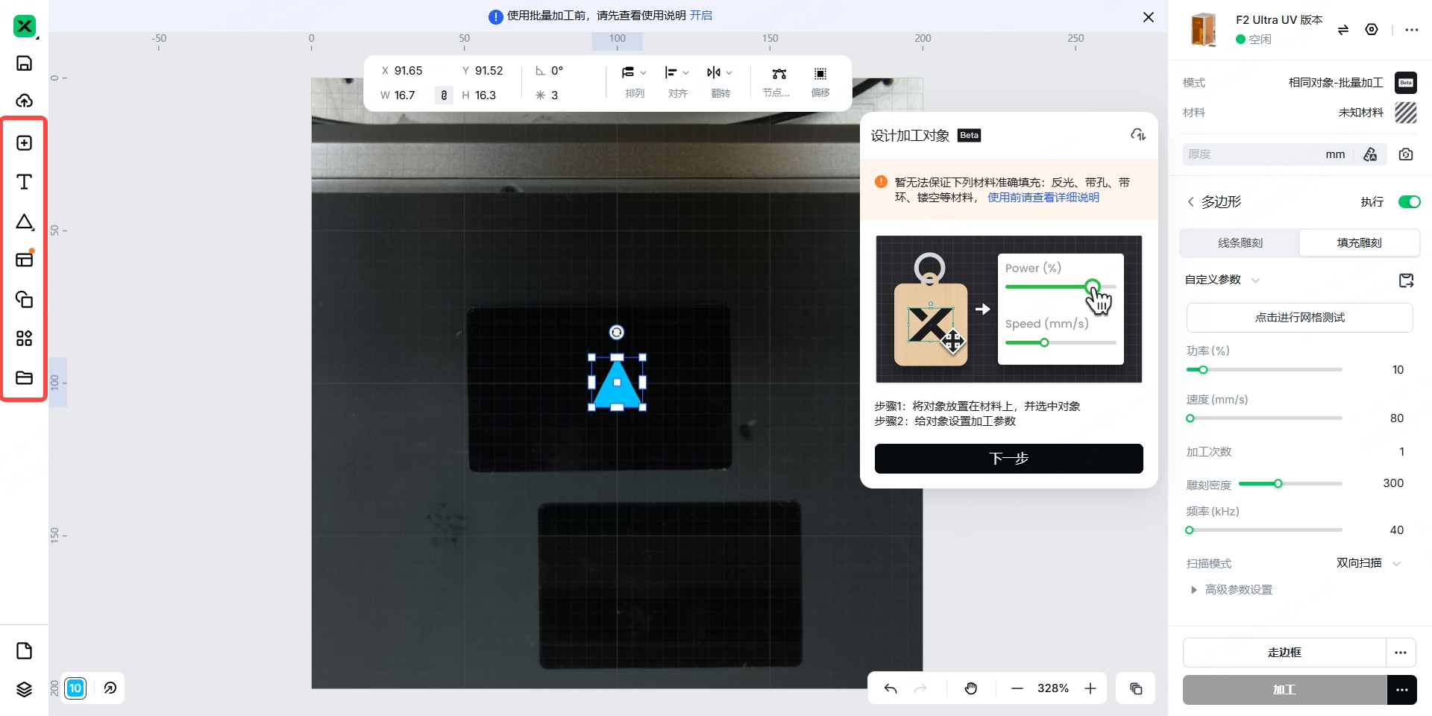Viewport: 1432px width, 716px height.
Task: Switch to the 线条雕刻 tab
Action: point(1240,243)
